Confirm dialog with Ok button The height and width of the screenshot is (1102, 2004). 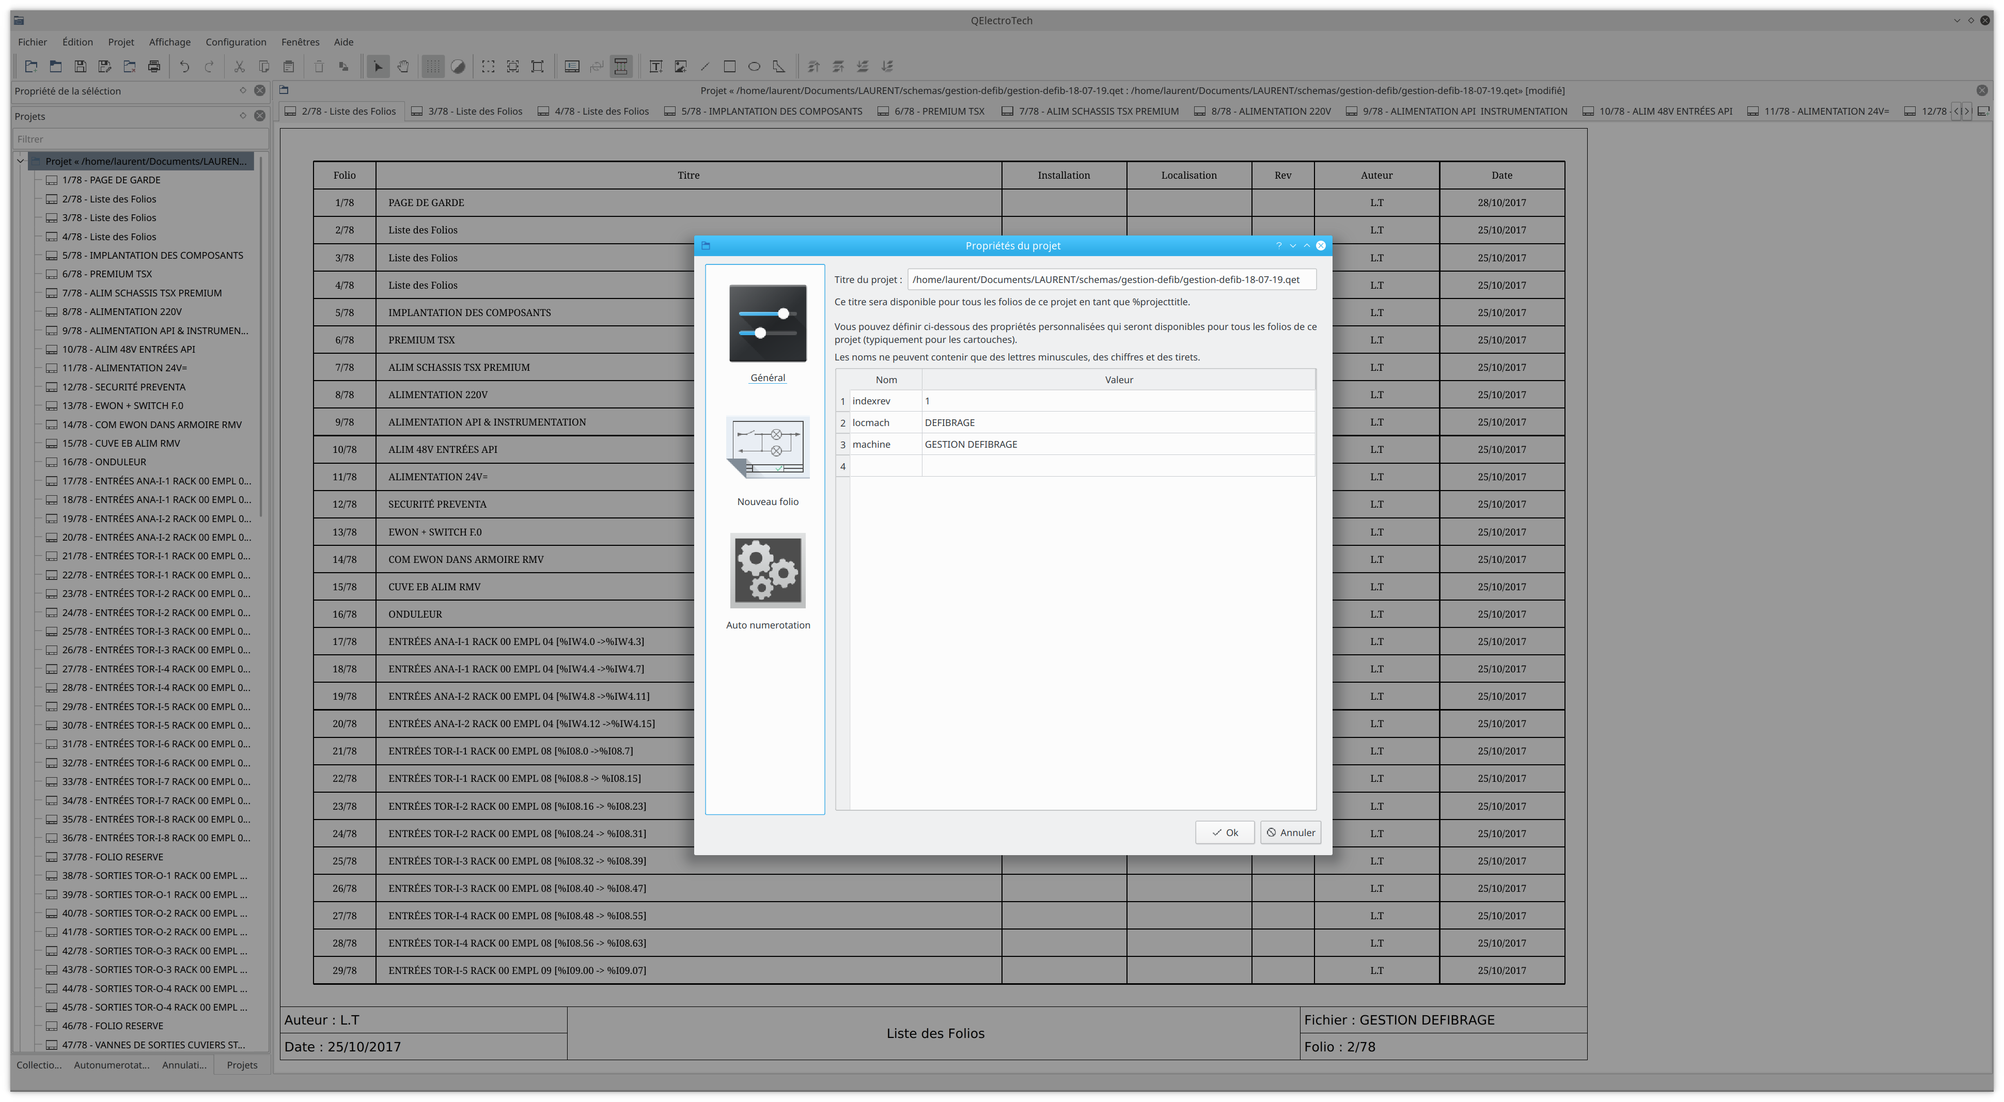pos(1225,832)
